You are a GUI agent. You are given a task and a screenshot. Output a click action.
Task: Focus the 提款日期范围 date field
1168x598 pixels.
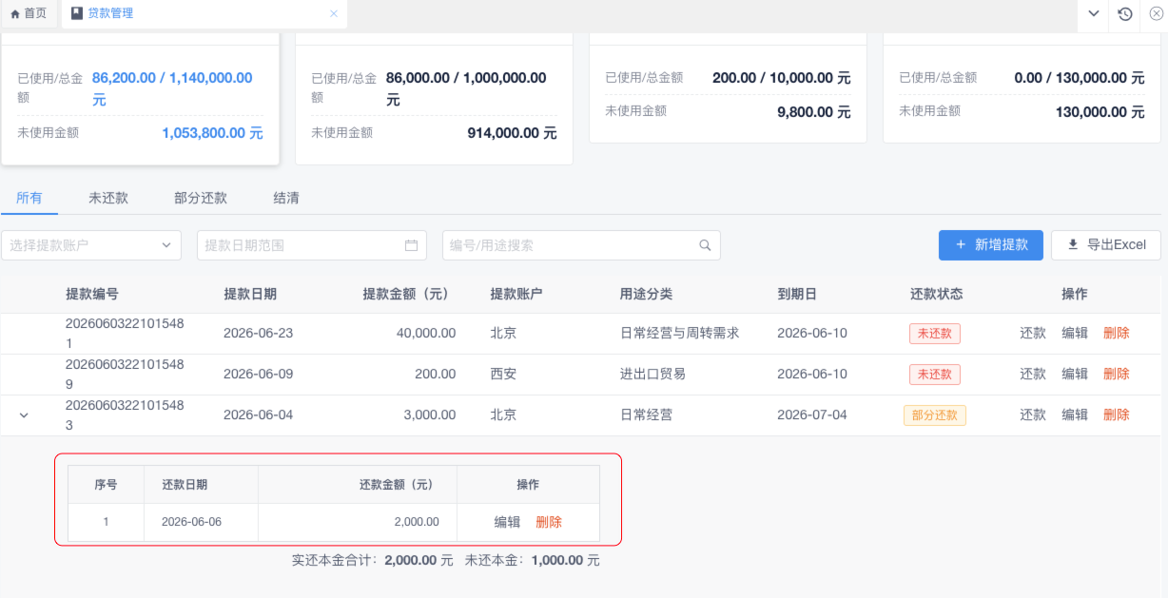311,245
